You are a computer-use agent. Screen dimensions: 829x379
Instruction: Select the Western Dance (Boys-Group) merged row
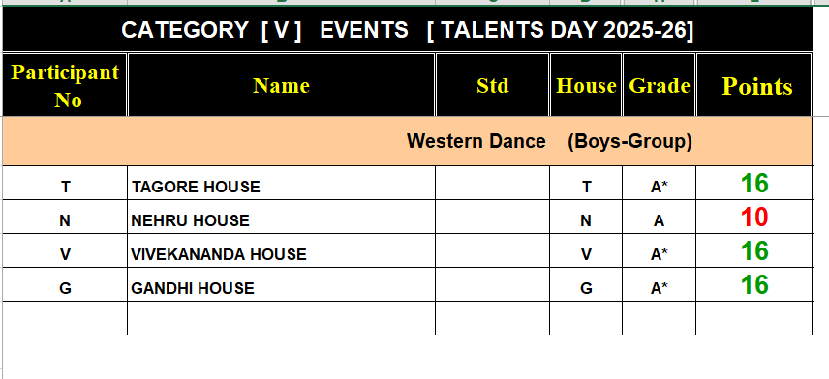407,141
